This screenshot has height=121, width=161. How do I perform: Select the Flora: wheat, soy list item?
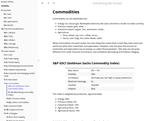80,35
